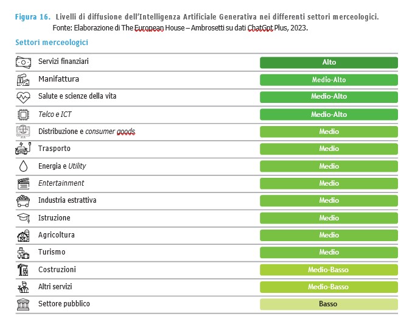Click the Servizi finanziari banknote icon
412x327 pixels.
click(x=23, y=62)
